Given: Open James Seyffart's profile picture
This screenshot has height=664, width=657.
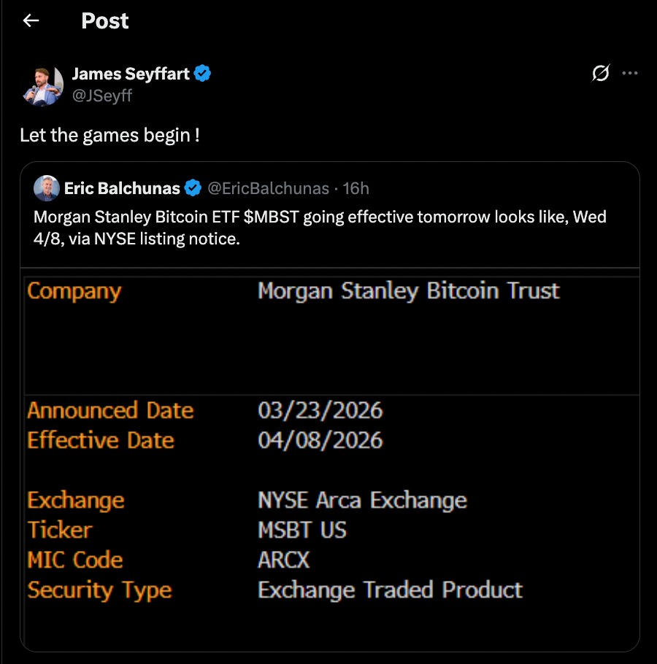Looking at the screenshot, I should click(42, 82).
